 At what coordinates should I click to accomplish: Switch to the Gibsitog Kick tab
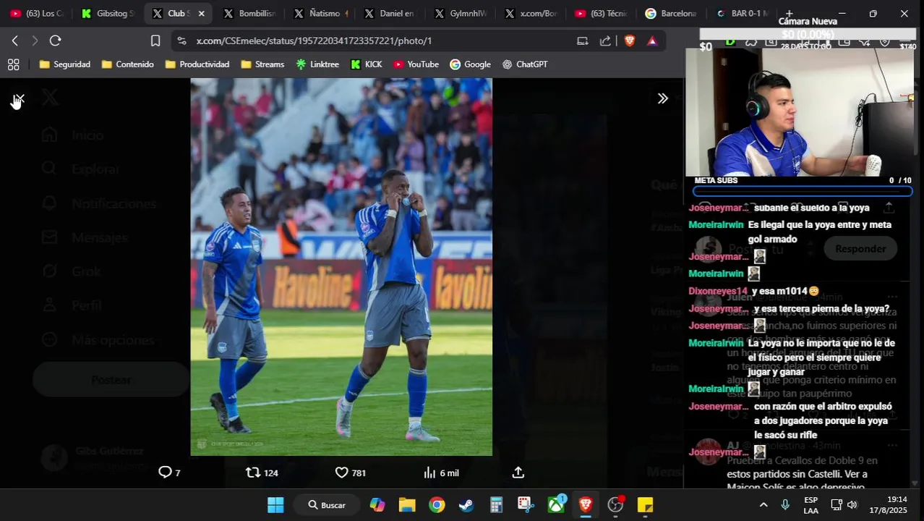click(x=107, y=13)
